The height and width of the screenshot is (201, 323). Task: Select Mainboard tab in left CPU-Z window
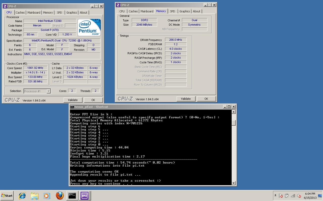34,13
